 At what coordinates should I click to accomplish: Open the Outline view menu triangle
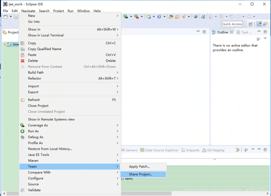tap(265, 38)
